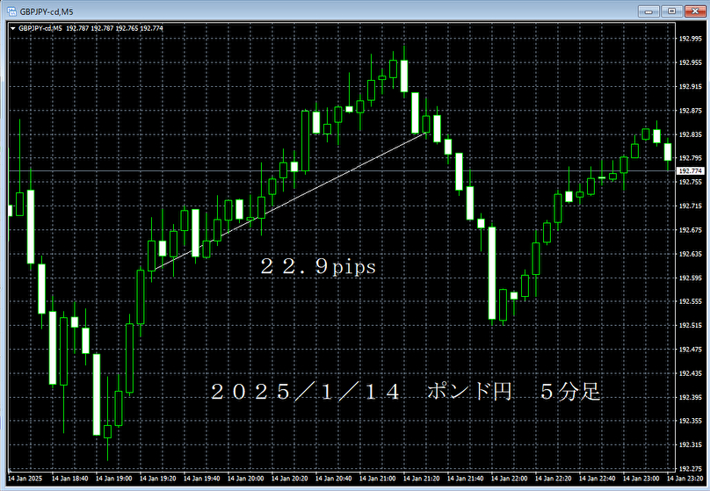Click time axis label 14 Jan 18:40
710x491 pixels.
pos(69,479)
